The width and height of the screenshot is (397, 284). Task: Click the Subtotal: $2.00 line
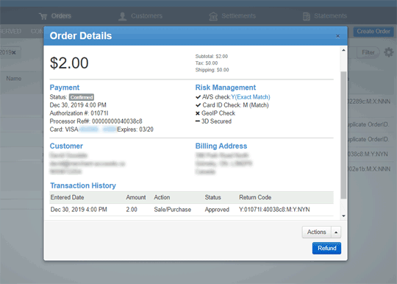pyautogui.click(x=212, y=56)
